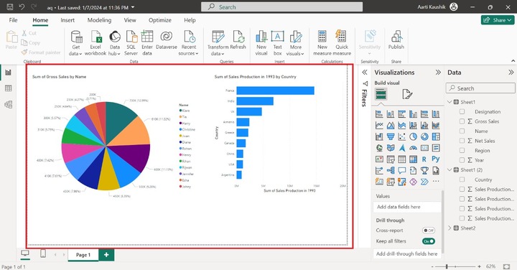Add a new page with plus button
Image resolution: width=517 pixels, height=270 pixels.
(106, 255)
